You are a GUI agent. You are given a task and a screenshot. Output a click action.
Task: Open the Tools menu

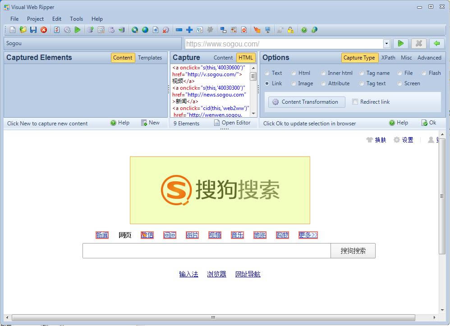76,18
